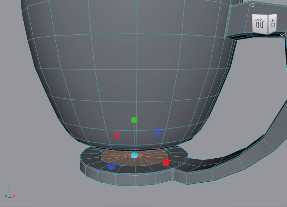Screen dimensions: 287x207
Task: Click the ViewCube edge between 前 and 右
Action: coord(268,24)
